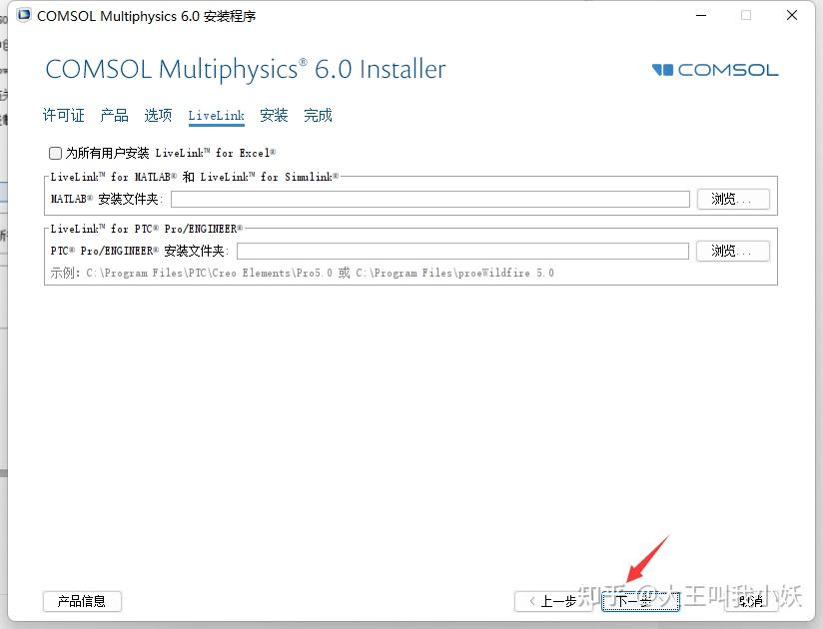The image size is (823, 629).
Task: Click the COMSOL logo in header
Action: (x=715, y=70)
